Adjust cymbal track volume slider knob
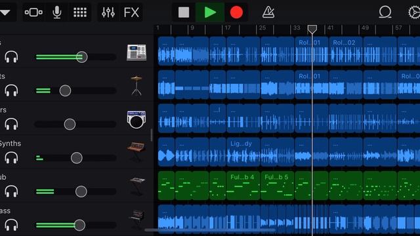Image resolution: width=420 pixels, height=236 pixels. coord(65,90)
